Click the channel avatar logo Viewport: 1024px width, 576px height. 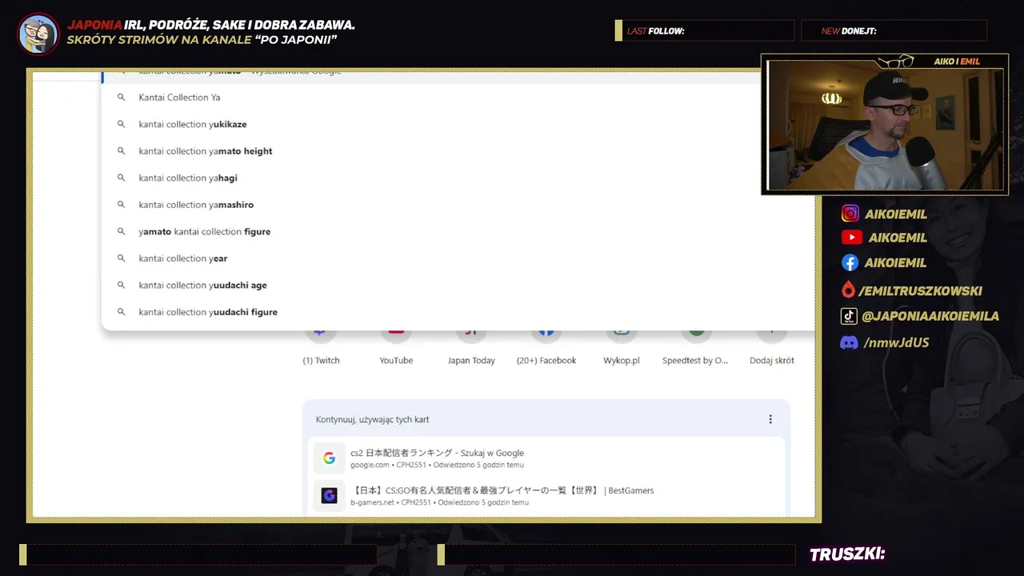pos(38,34)
